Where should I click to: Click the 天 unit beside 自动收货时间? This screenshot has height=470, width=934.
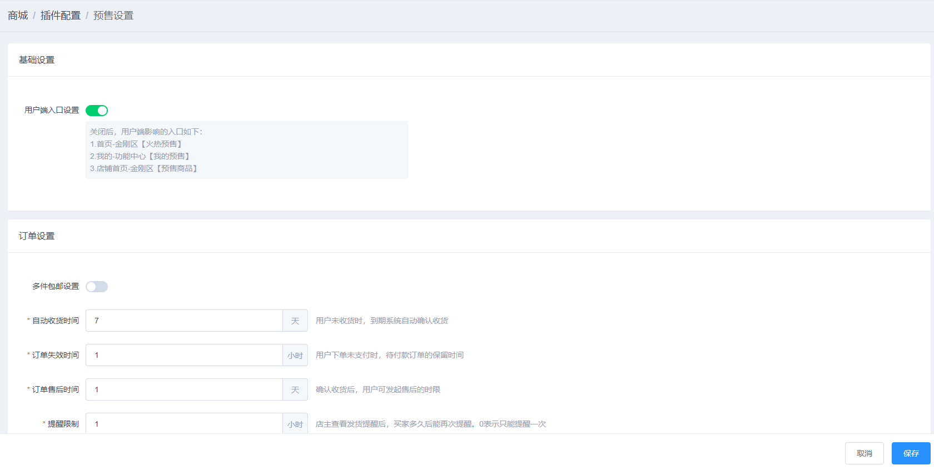pyautogui.click(x=295, y=321)
